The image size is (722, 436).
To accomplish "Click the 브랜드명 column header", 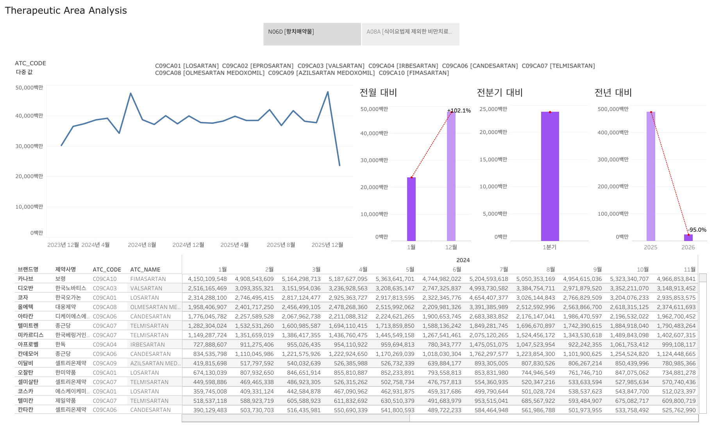I will (28, 270).
